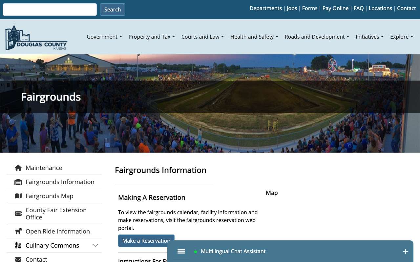The image size is (420, 262).
Task: Click the Maintenance home icon
Action: pyautogui.click(x=18, y=168)
